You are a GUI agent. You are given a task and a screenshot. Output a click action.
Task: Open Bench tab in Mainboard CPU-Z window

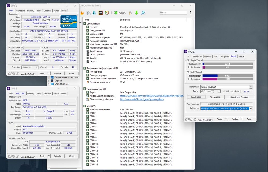(56, 93)
